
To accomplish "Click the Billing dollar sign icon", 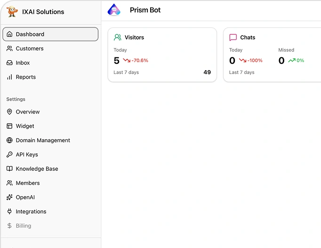I will (x=9, y=225).
